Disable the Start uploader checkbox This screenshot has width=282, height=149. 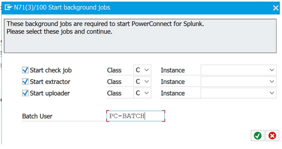tap(25, 93)
